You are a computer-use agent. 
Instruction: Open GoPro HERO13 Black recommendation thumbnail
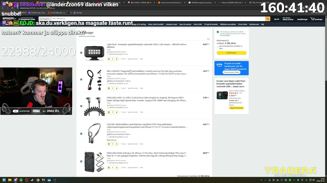click(222, 95)
